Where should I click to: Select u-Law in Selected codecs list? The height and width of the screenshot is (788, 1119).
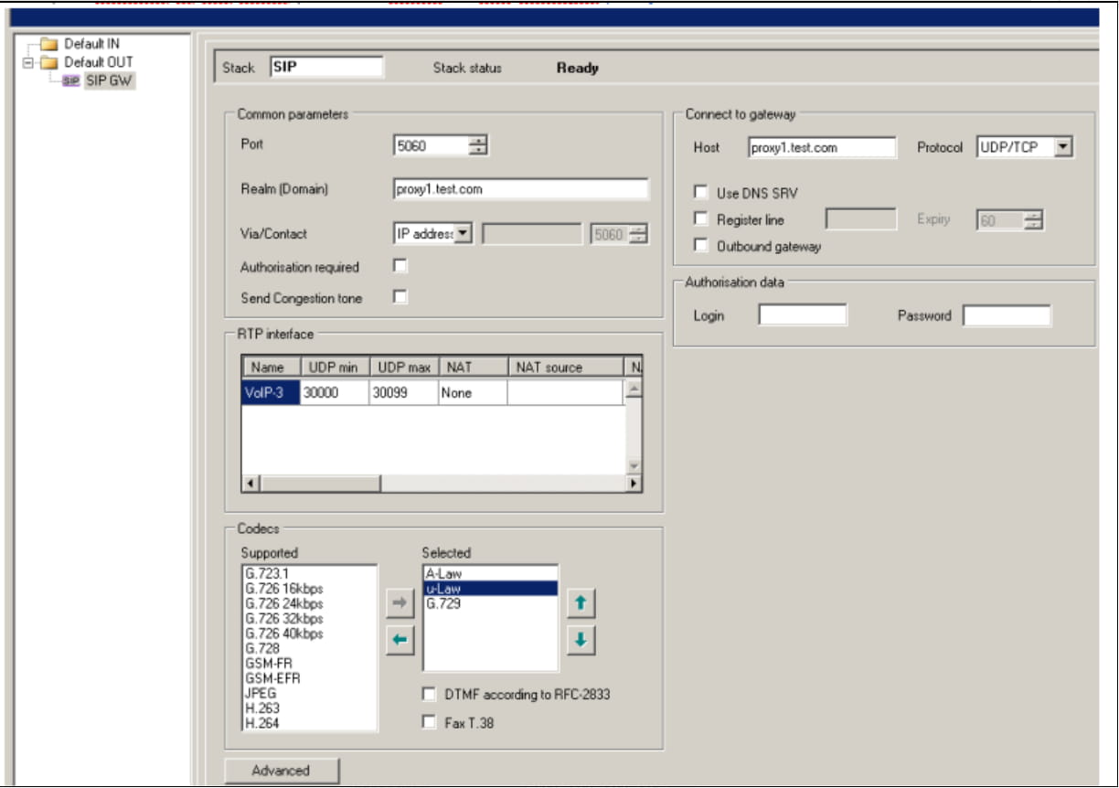pyautogui.click(x=490, y=589)
